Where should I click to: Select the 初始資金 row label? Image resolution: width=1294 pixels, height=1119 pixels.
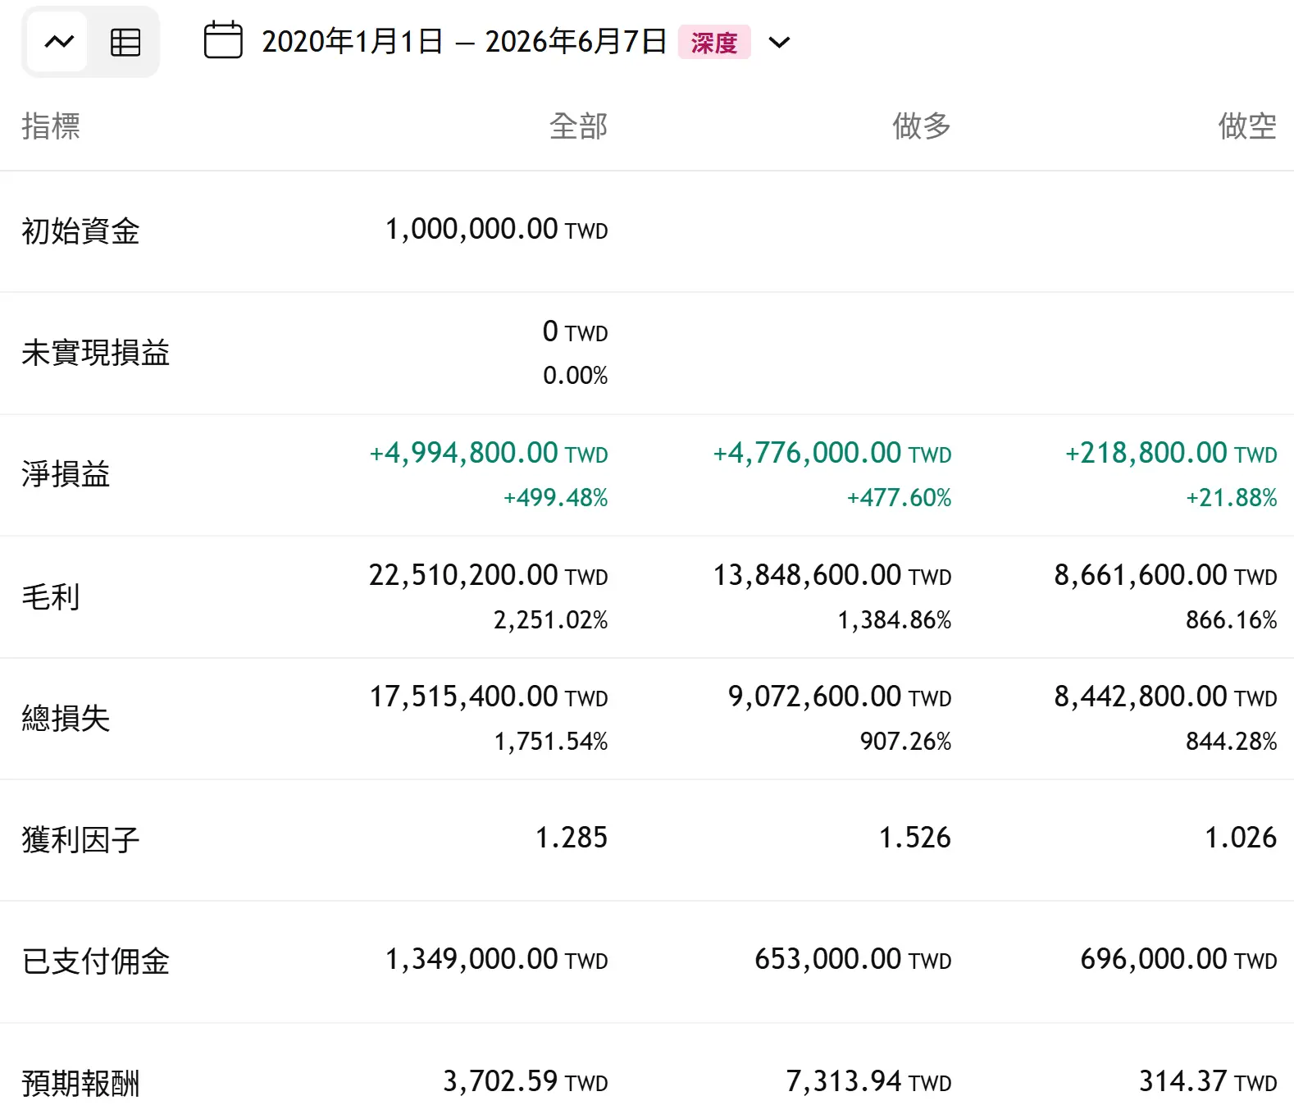(x=80, y=231)
